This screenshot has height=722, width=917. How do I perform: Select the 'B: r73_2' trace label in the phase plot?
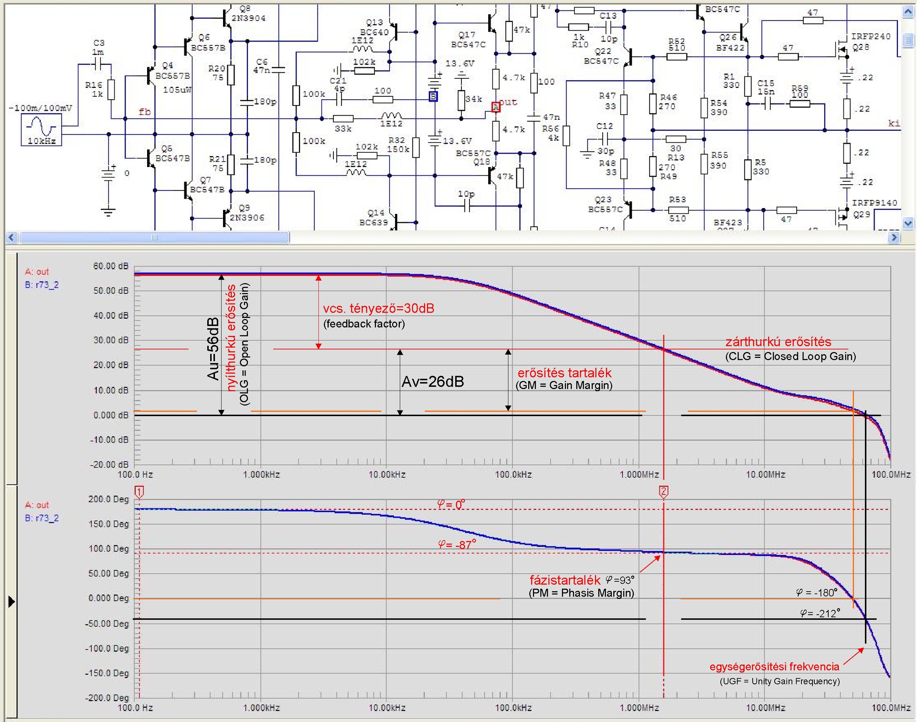42,518
